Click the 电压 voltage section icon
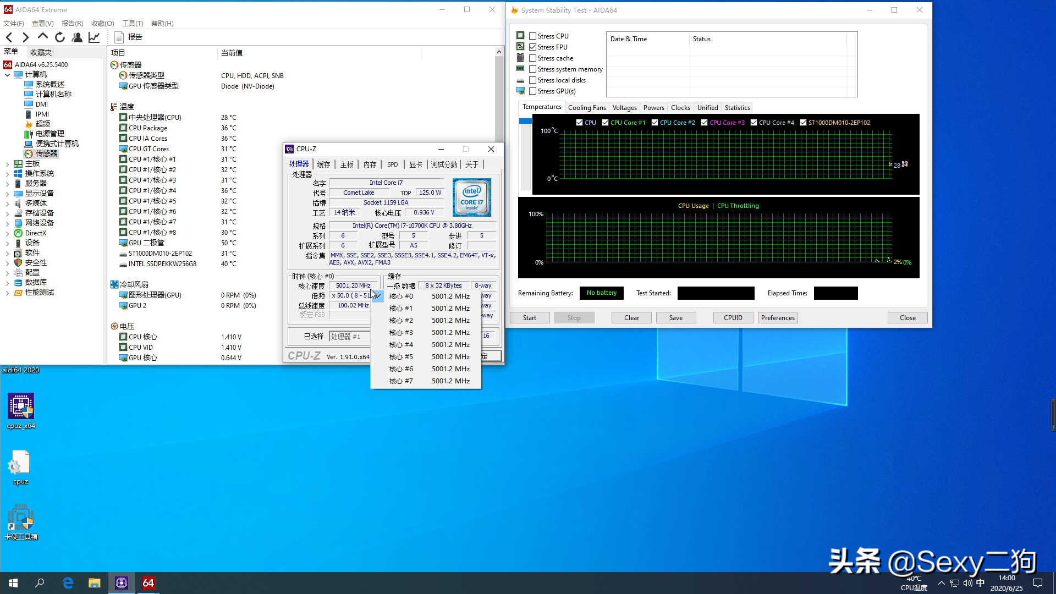The image size is (1056, 594). point(114,326)
